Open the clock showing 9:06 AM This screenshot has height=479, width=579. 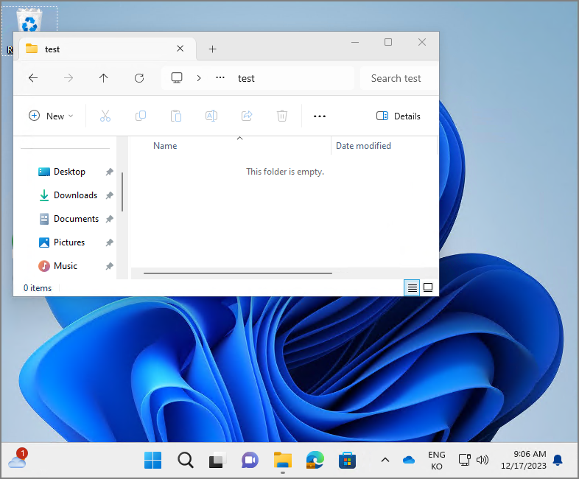click(524, 460)
